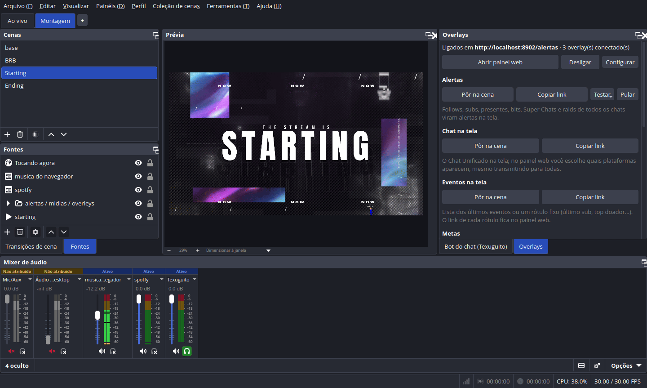Image resolution: width=647 pixels, height=388 pixels.
Task: Undock the Mixer de áudio panel
Action: click(644, 263)
